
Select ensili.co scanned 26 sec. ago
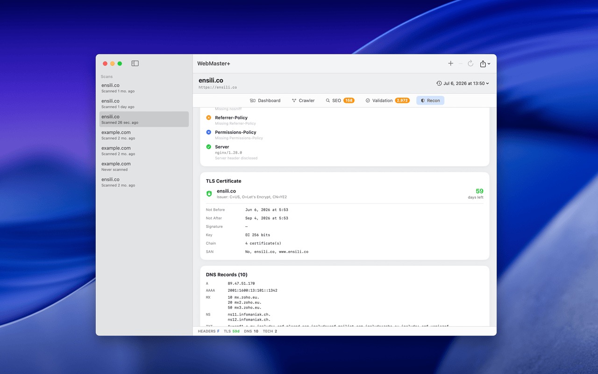coord(144,119)
